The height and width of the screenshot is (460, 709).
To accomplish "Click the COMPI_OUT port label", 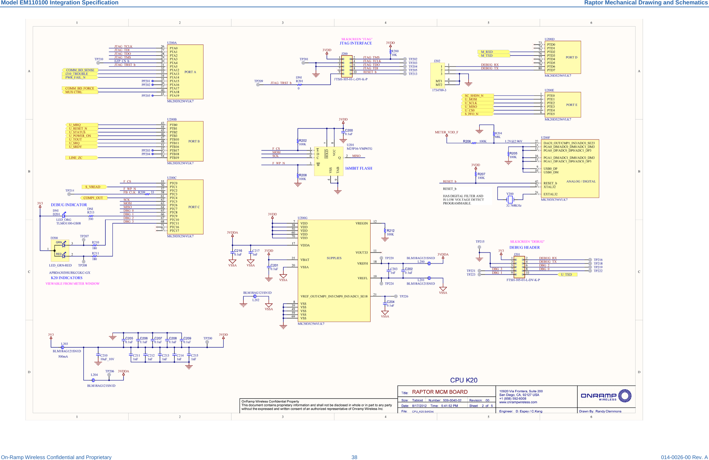I will [94, 198].
